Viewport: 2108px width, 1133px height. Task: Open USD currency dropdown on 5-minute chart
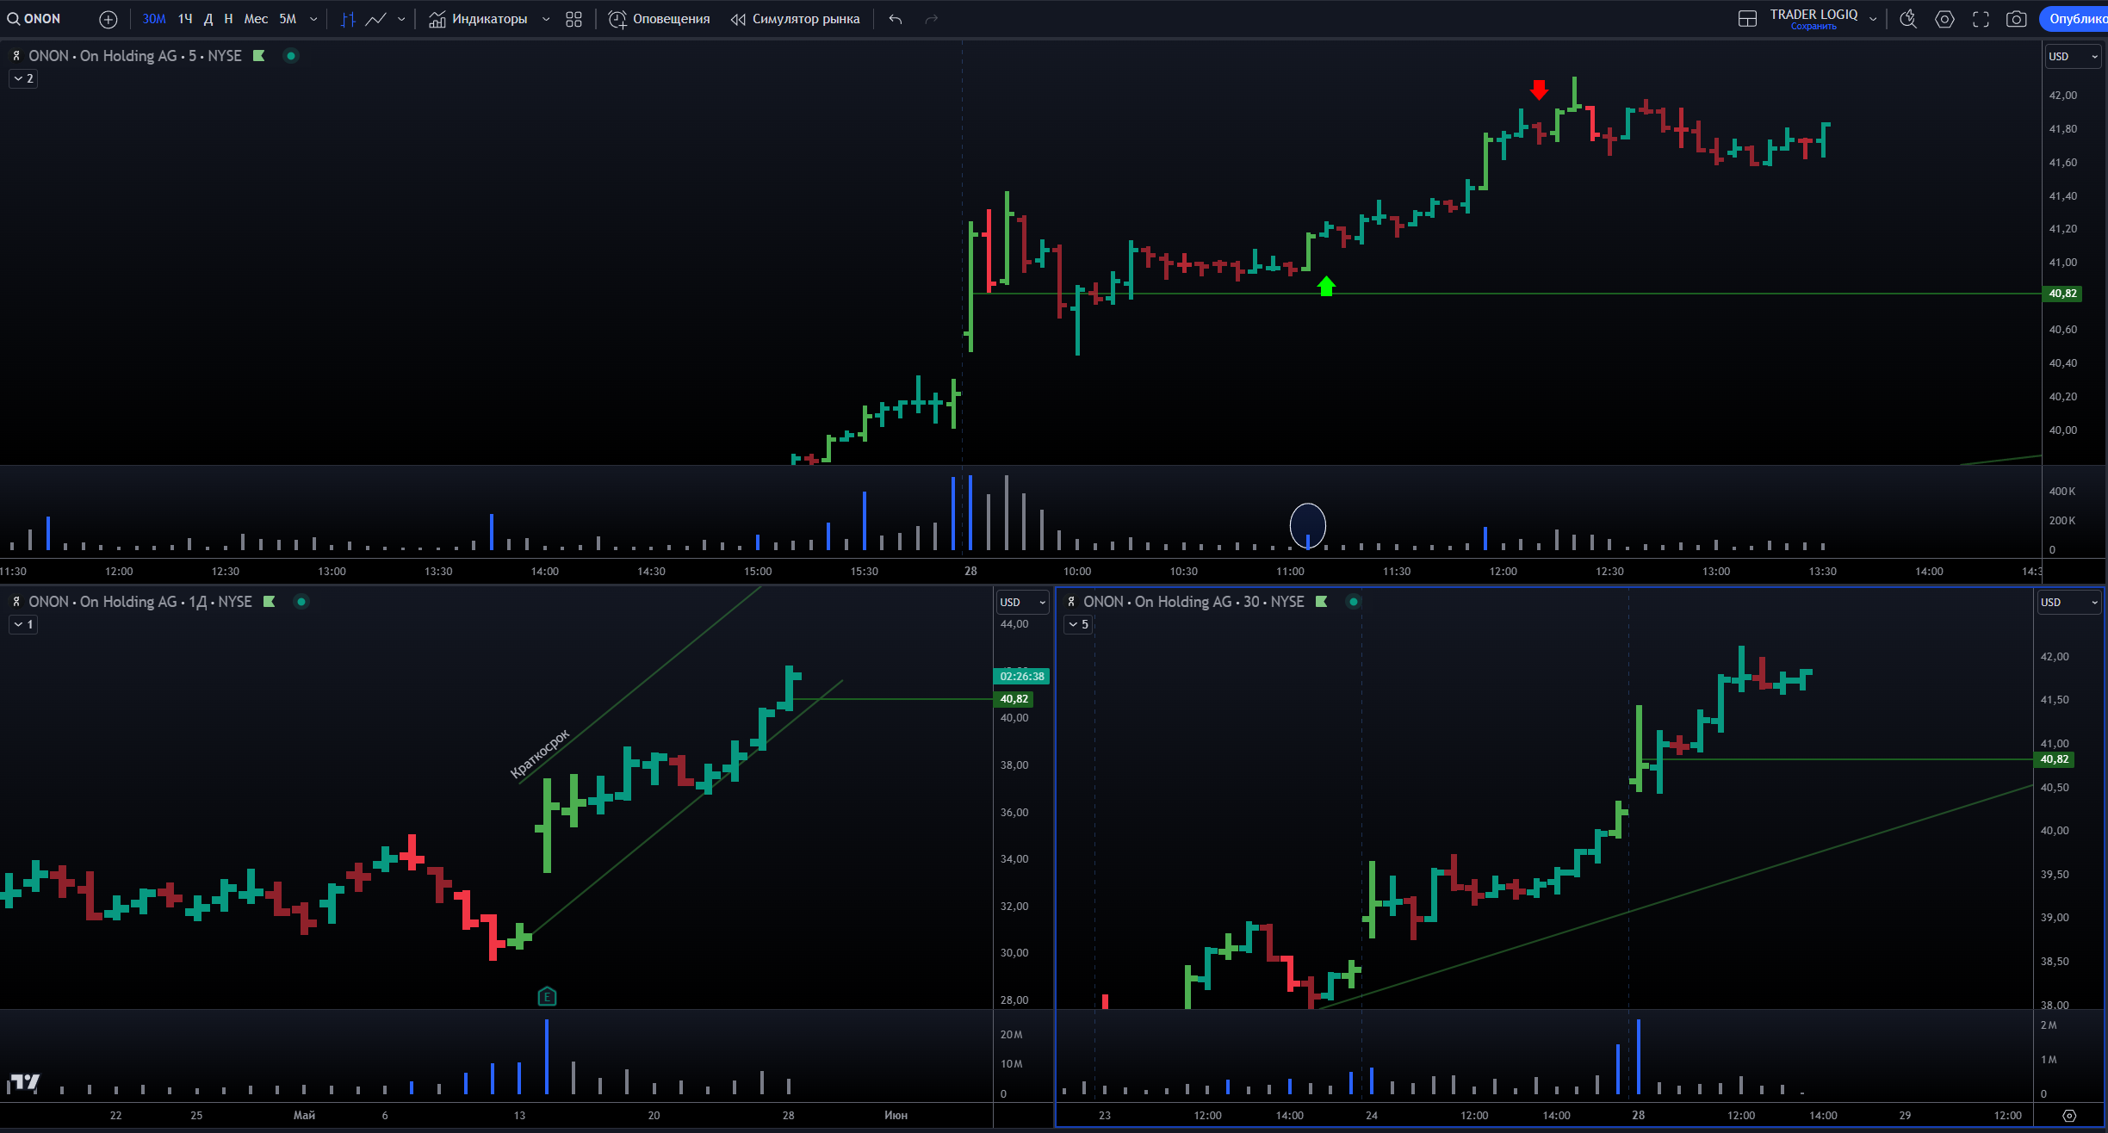coord(2073,57)
